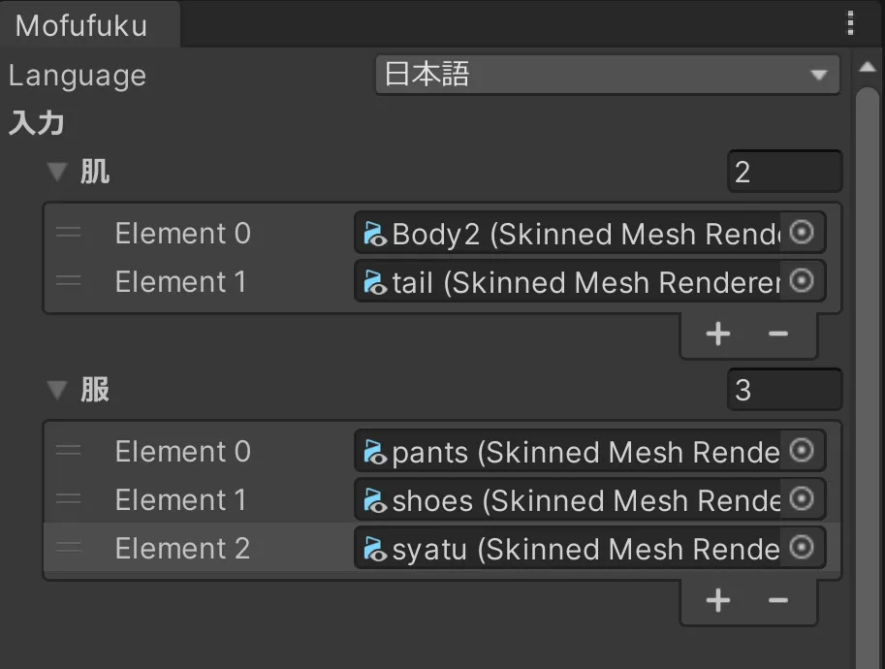The image size is (885, 669).
Task: Select the Mofufuku tab
Action: 81,25
